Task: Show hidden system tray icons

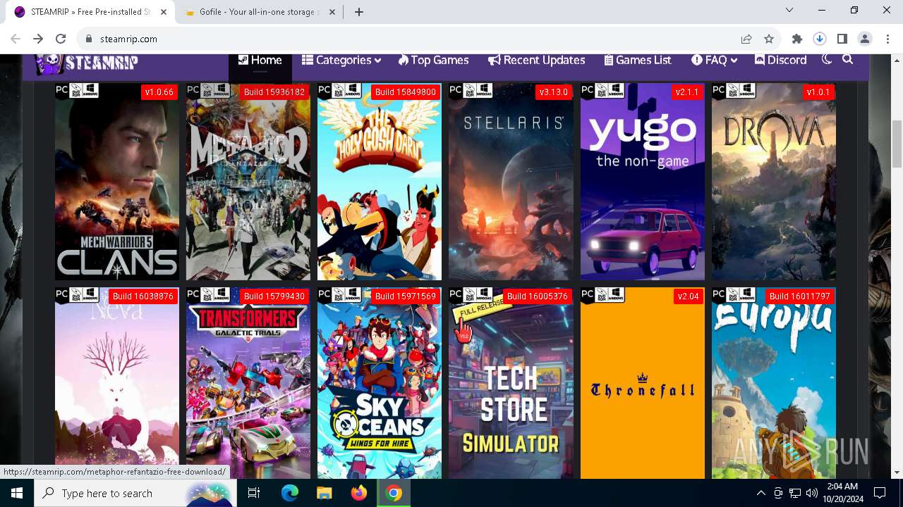Action: (x=760, y=493)
